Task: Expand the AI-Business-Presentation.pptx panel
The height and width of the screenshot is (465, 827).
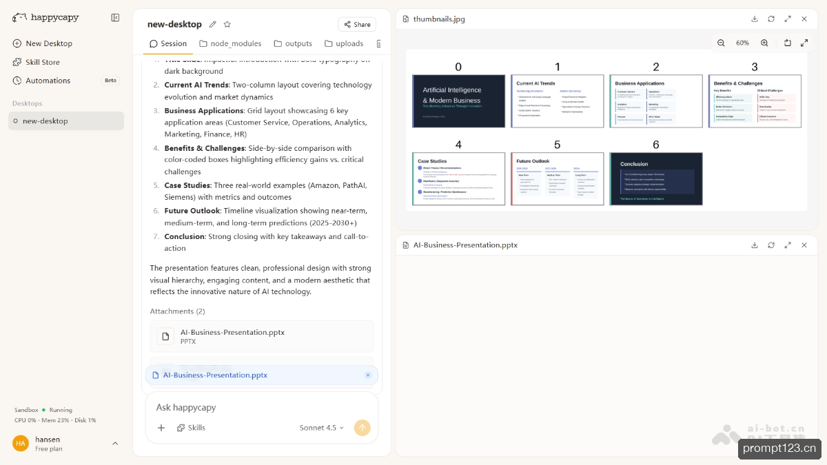Action: (788, 245)
